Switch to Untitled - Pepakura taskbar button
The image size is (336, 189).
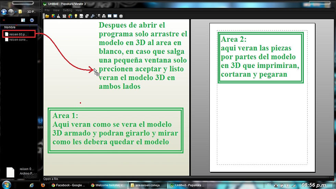tap(187, 185)
